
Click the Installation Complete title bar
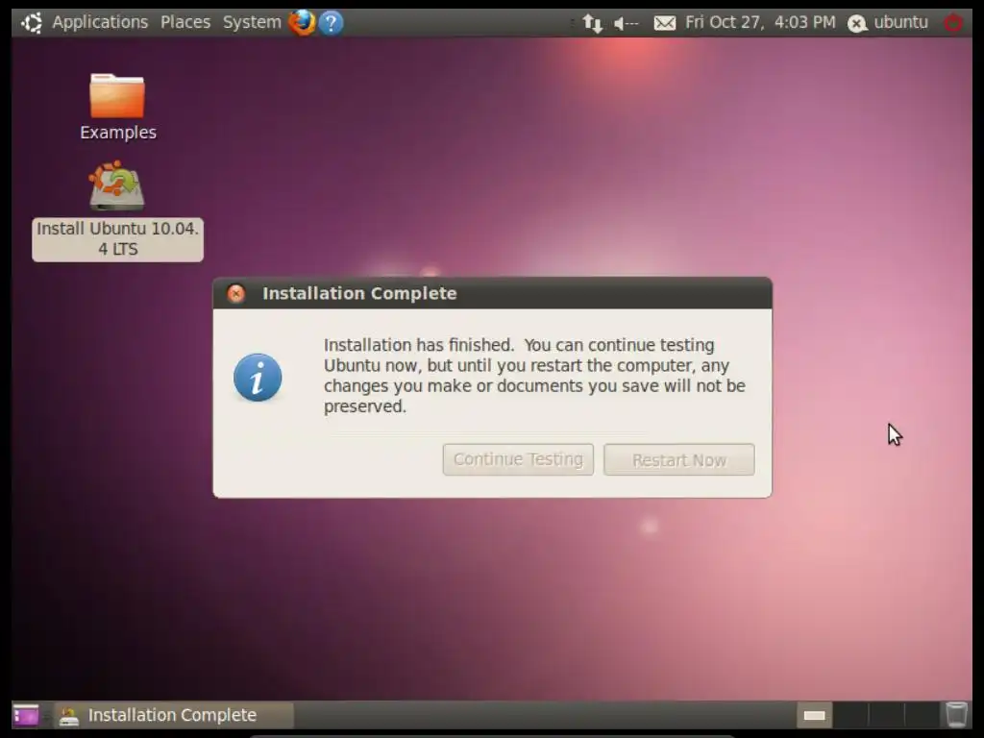point(493,293)
